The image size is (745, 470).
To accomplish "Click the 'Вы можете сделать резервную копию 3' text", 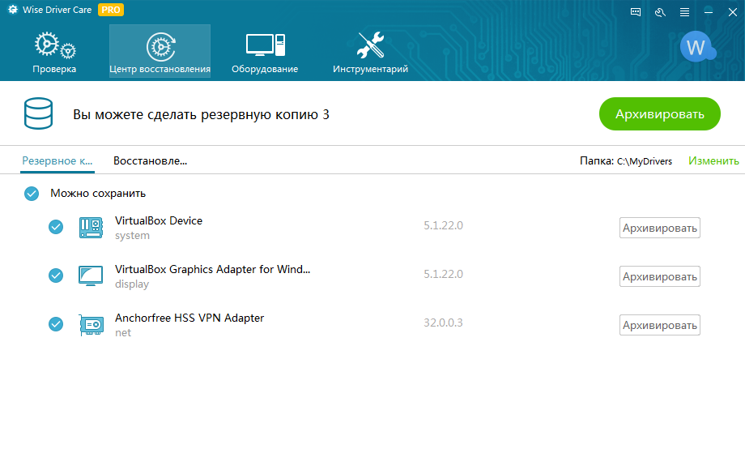I will click(201, 114).
